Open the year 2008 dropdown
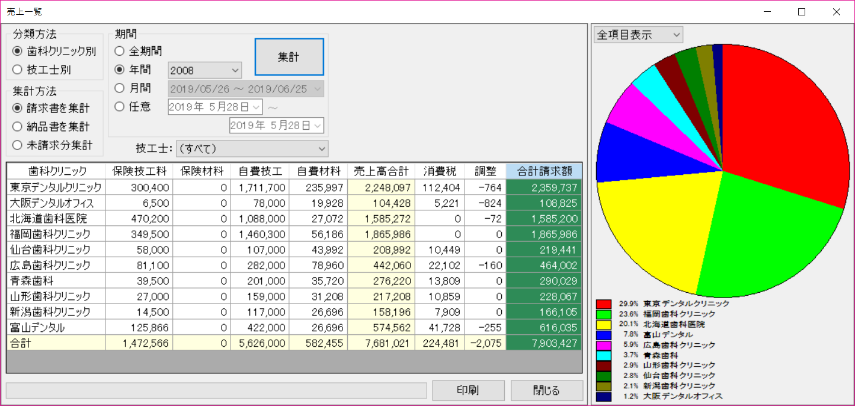 [x=205, y=71]
